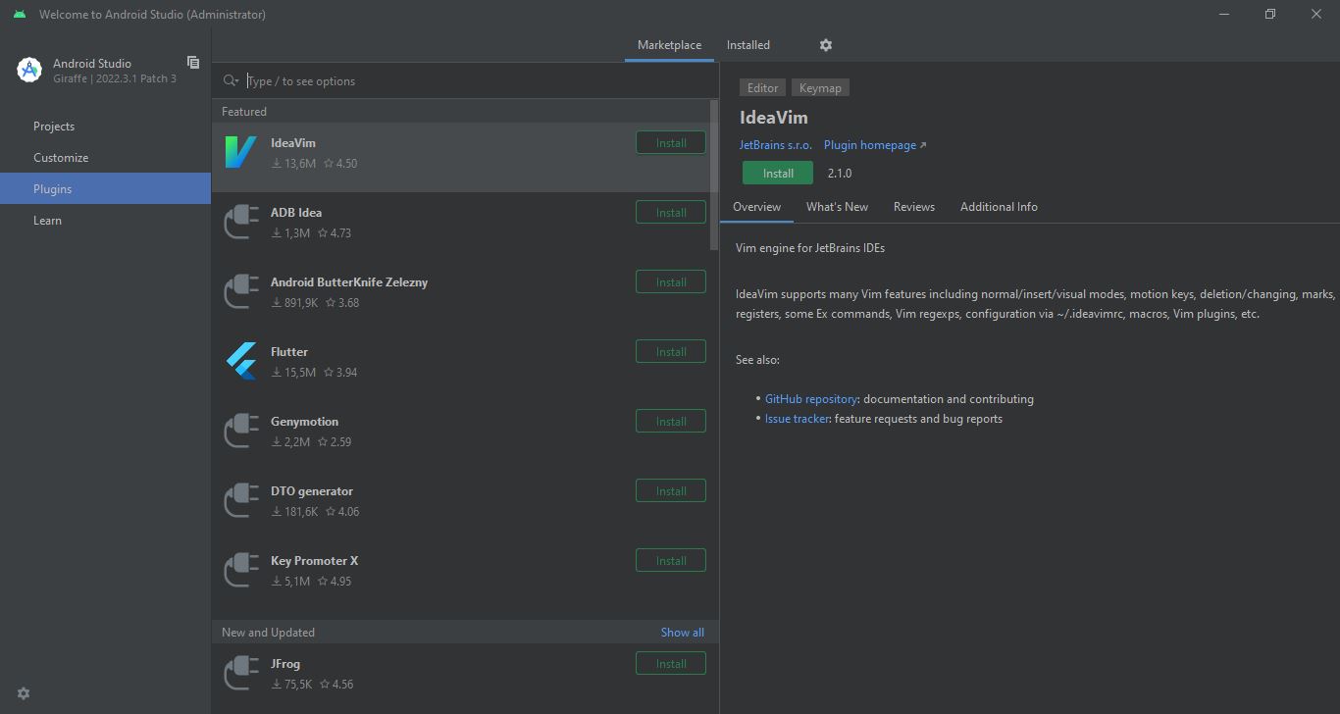The height and width of the screenshot is (714, 1340).
Task: Select the Flutter entry name
Action: [x=289, y=352]
